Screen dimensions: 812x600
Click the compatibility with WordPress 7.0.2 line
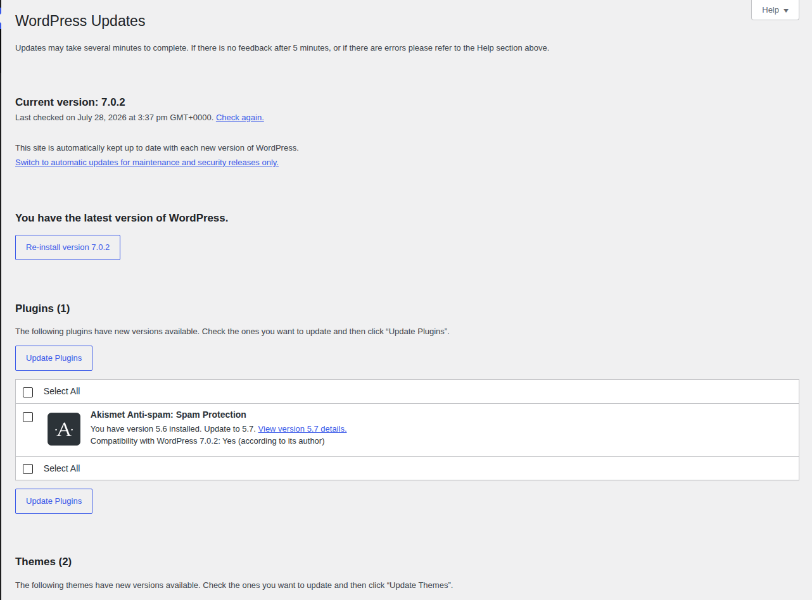click(208, 441)
